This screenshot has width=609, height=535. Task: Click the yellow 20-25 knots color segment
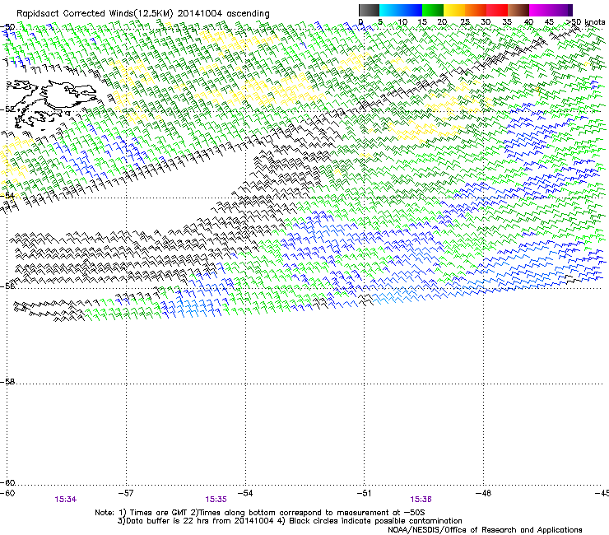click(x=454, y=10)
